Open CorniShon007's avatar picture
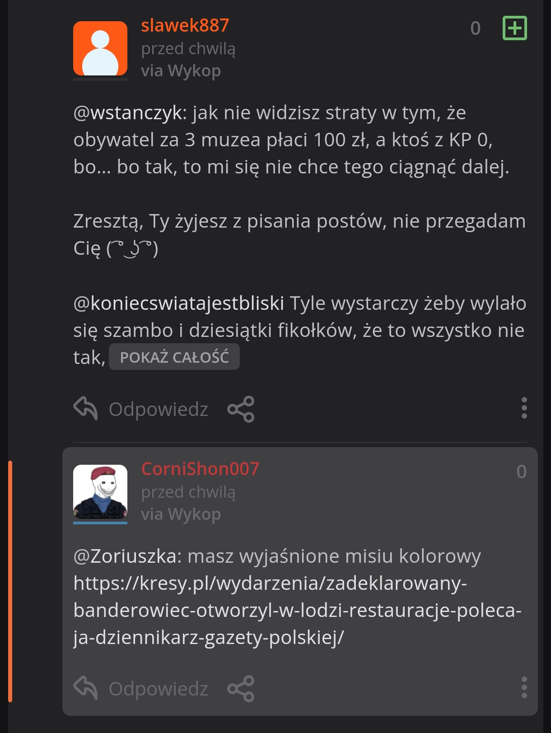Screen dimensions: 551x733 coord(100,492)
